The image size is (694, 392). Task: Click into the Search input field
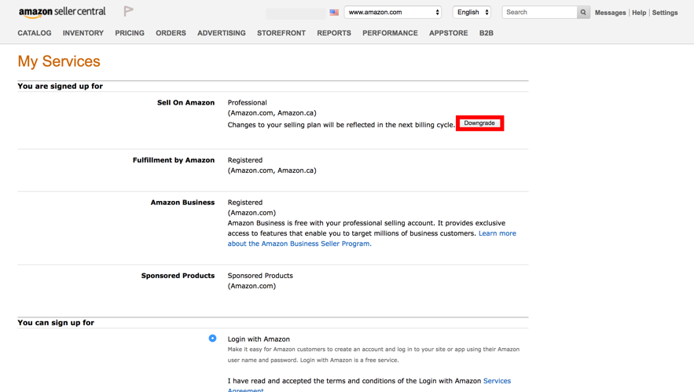(x=539, y=13)
